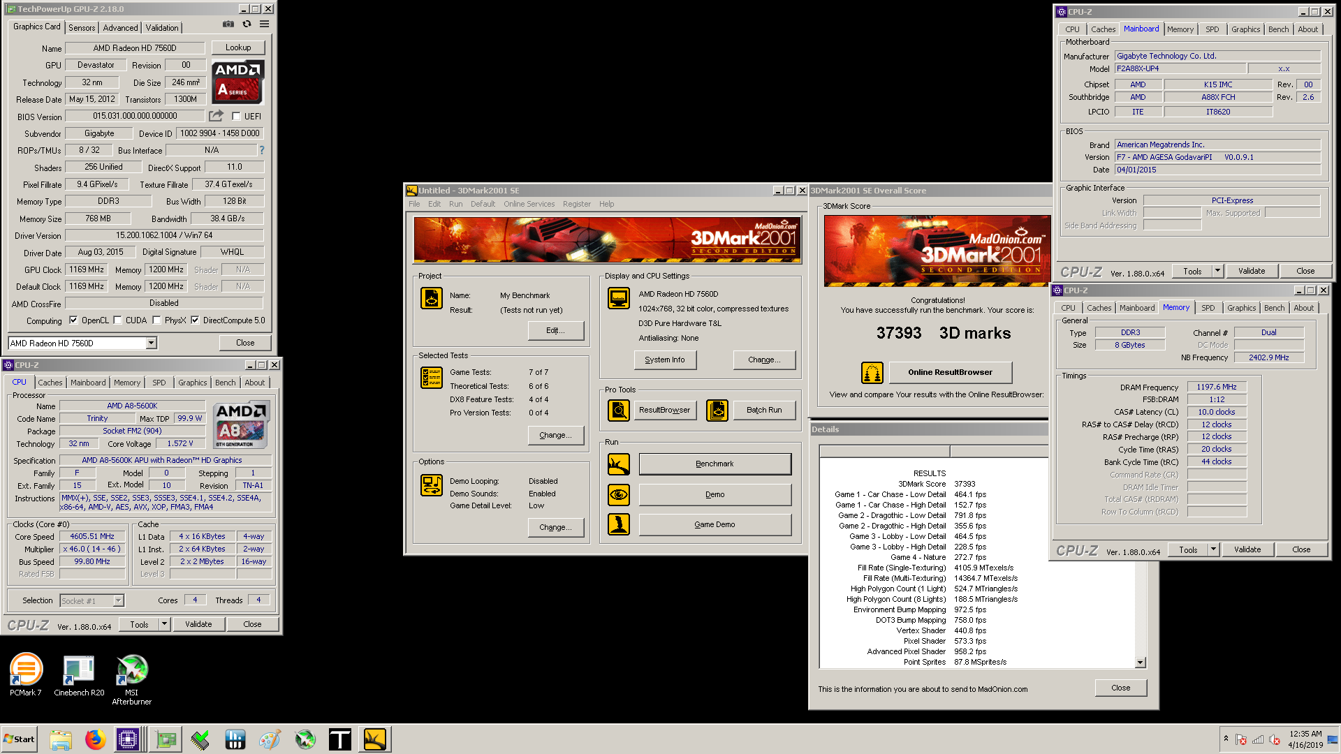
Task: Click Change... button under Selected Tests
Action: click(x=556, y=436)
